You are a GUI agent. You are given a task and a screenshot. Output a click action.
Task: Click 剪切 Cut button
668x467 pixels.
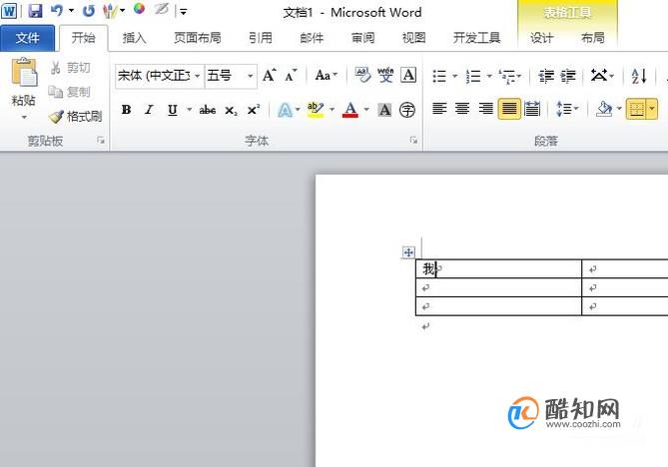[71, 67]
